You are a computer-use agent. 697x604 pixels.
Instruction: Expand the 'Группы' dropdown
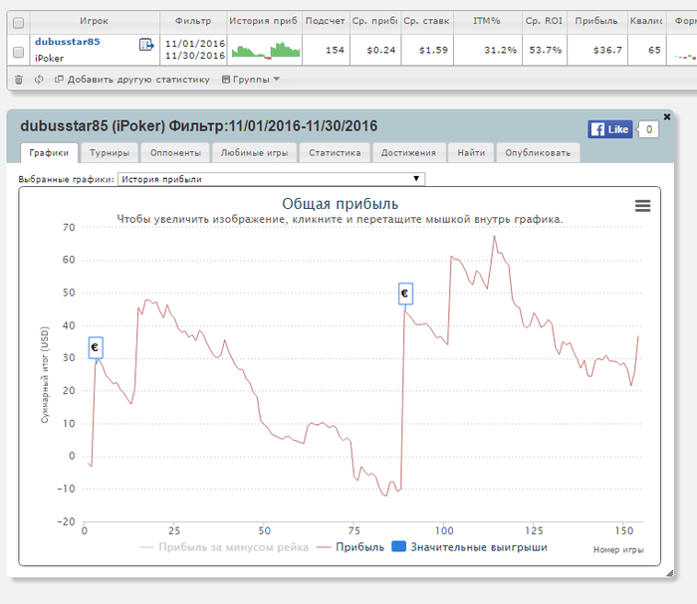pyautogui.click(x=251, y=80)
